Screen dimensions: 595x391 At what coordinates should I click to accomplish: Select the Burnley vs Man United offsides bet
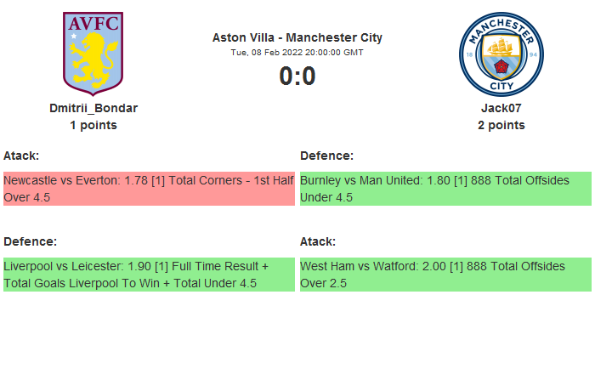pos(445,189)
